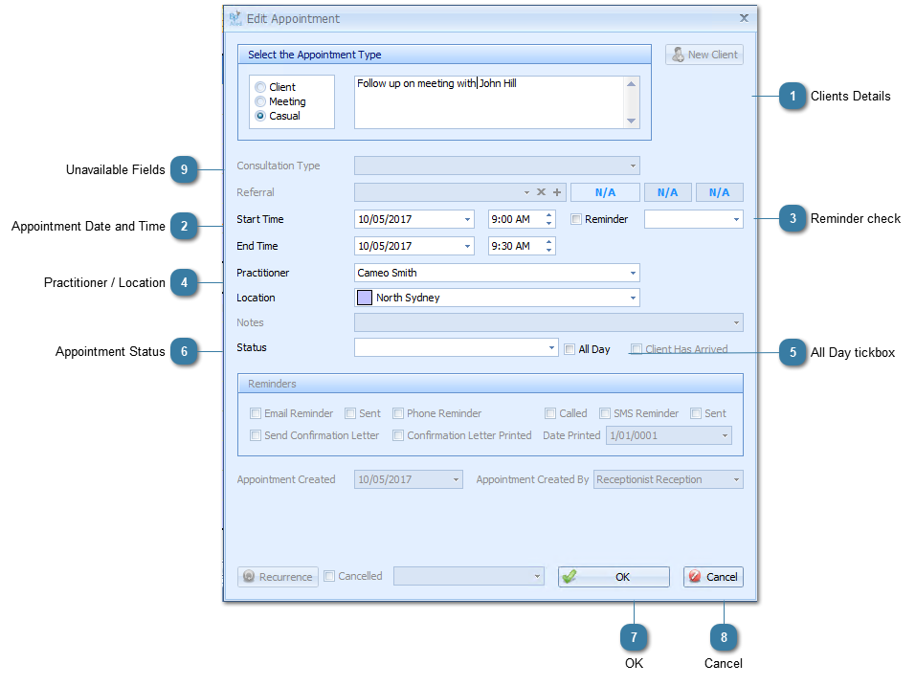Image resolution: width=916 pixels, height=686 pixels.
Task: Open the Status dropdown
Action: click(551, 347)
